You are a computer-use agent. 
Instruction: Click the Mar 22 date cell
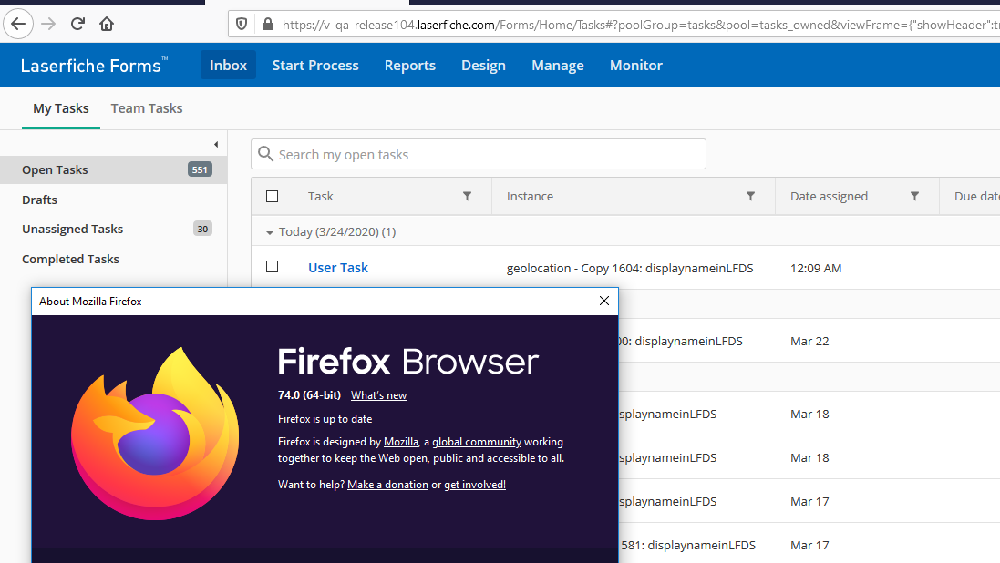[x=809, y=341]
